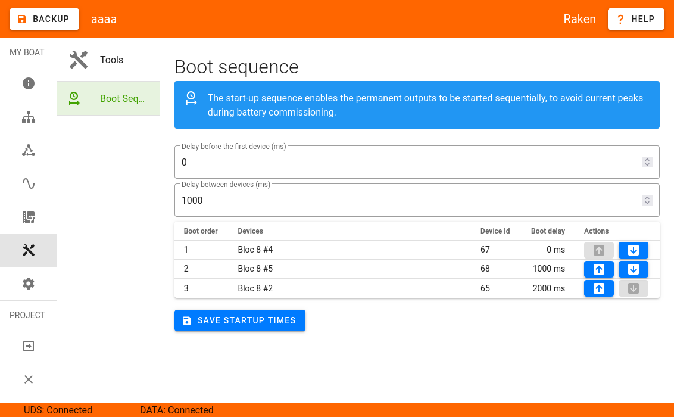Open the boat information icon in sidebar
Viewport: 674px width, 417px height.
29,83
